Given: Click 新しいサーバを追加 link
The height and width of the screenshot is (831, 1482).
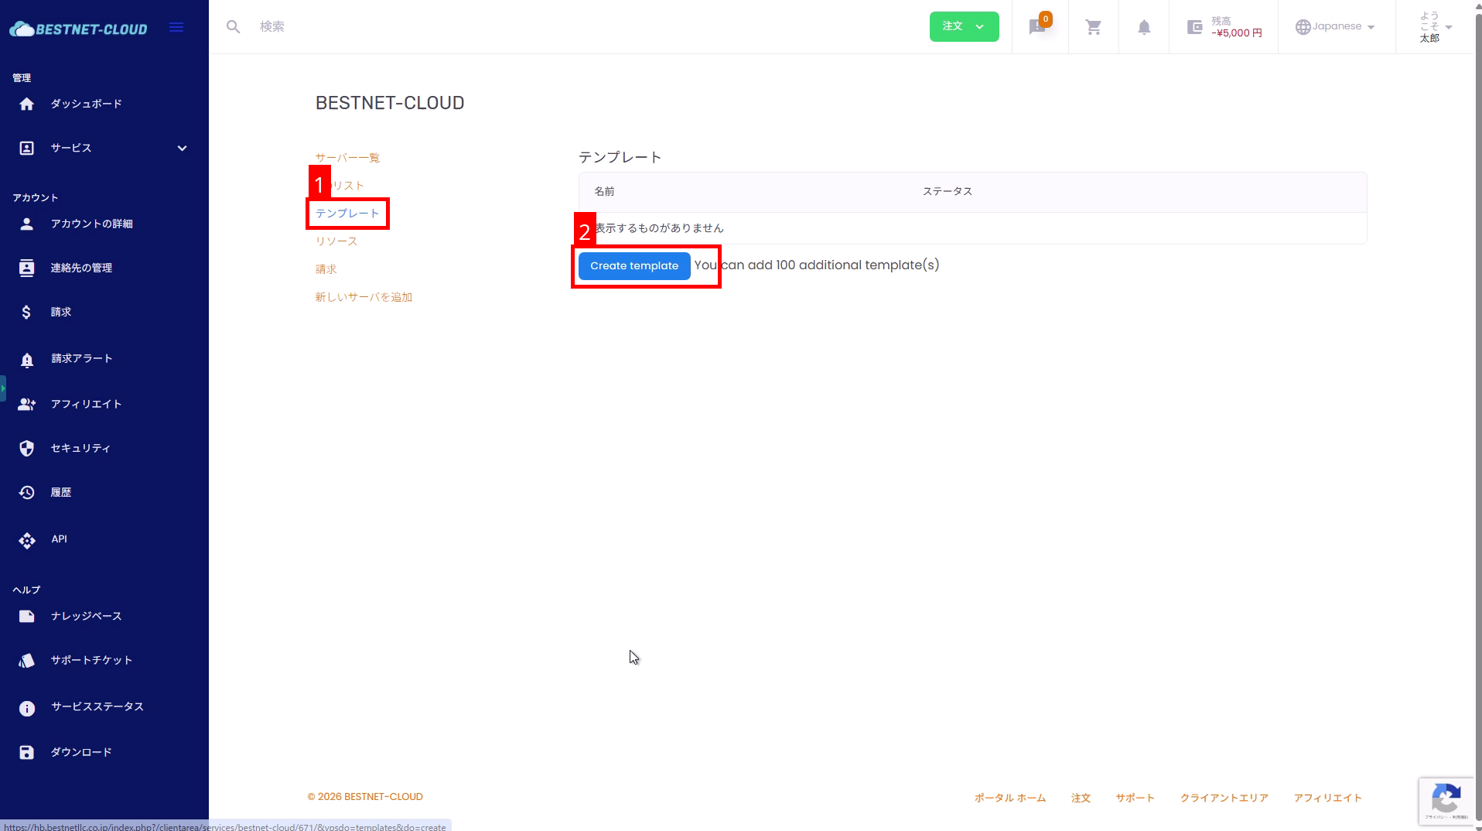Looking at the screenshot, I should click(364, 297).
